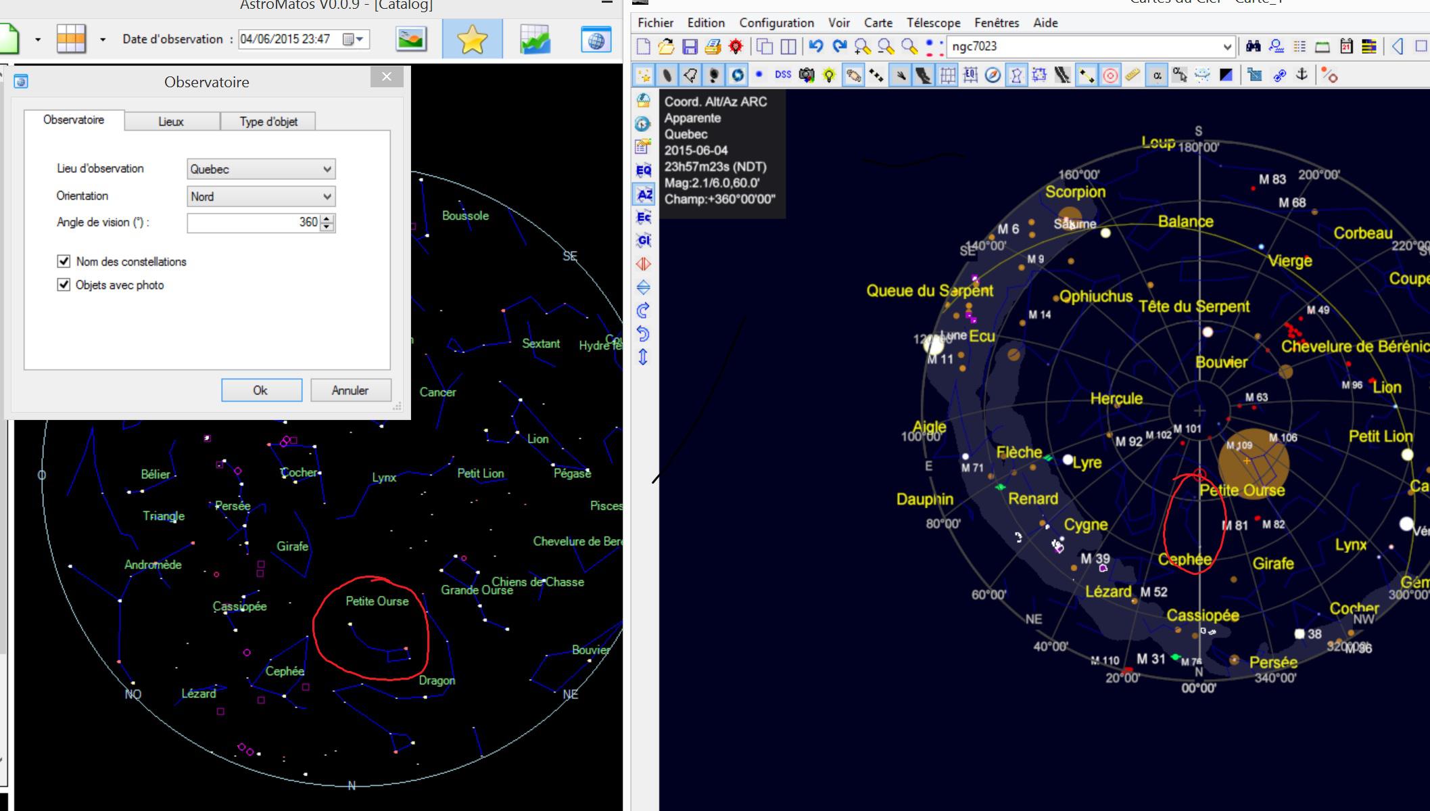1430x811 pixels.
Task: Toggle the compass orientation icon
Action: pyautogui.click(x=993, y=76)
